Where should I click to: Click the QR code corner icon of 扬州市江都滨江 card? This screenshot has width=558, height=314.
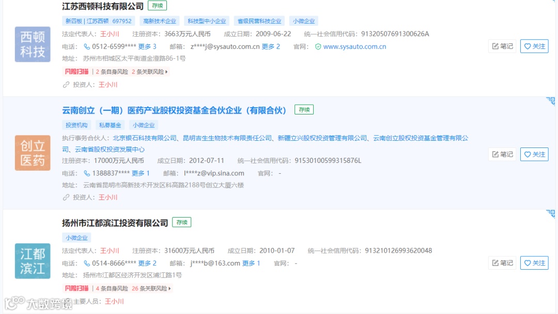pyautogui.click(x=551, y=214)
